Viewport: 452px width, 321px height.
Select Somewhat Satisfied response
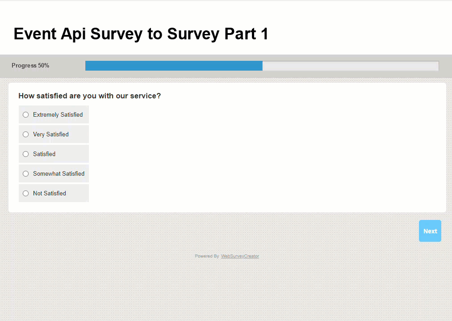pos(25,173)
